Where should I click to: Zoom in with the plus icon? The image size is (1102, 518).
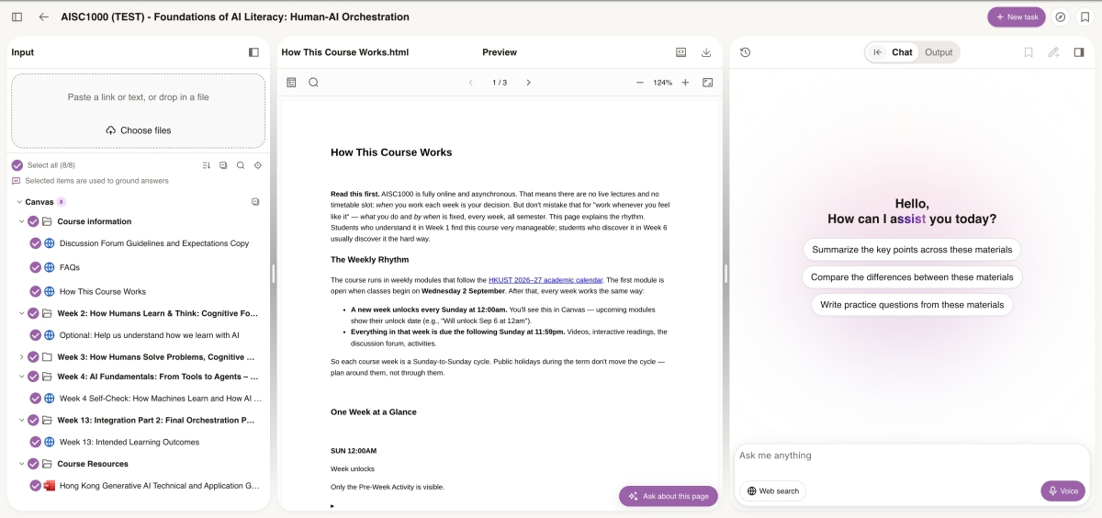click(x=685, y=83)
